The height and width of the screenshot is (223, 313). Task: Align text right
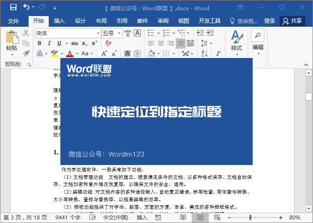171,43
